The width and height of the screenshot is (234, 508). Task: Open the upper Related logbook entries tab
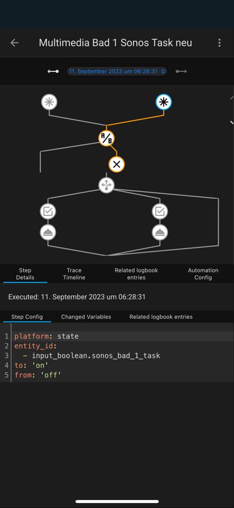click(136, 274)
